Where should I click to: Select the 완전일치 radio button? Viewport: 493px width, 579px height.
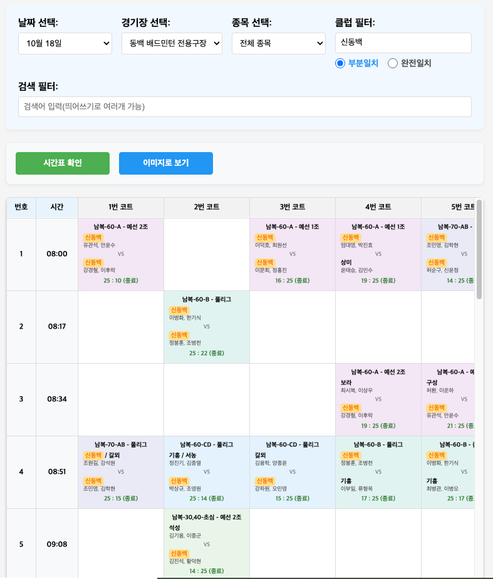click(393, 63)
